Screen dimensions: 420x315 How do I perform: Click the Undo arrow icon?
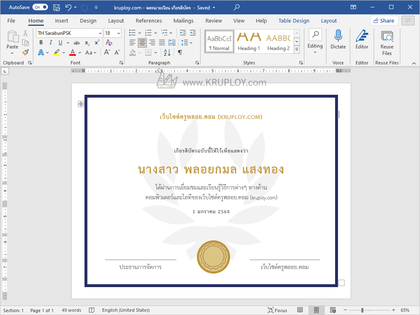point(68,7)
